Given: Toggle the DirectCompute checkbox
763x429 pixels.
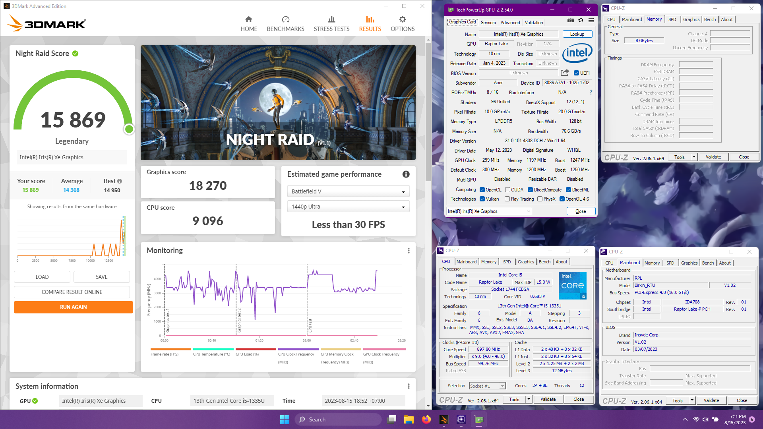Looking at the screenshot, I should [530, 190].
